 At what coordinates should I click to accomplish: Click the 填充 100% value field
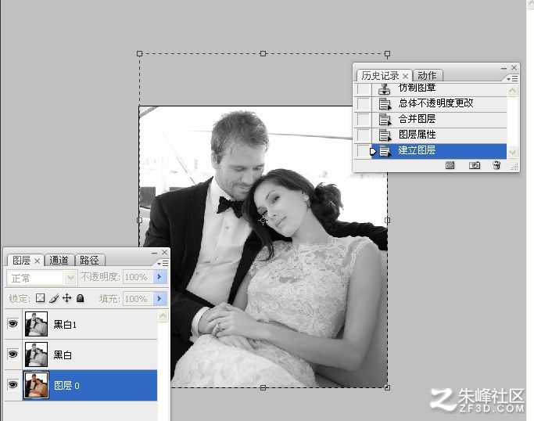point(138,299)
